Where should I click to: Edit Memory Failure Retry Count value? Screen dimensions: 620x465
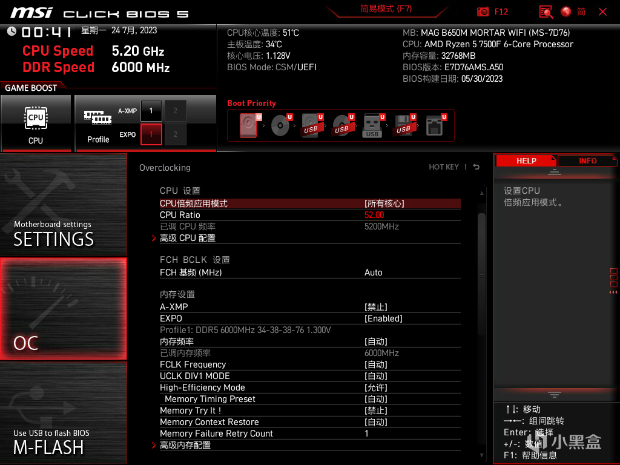pos(366,434)
